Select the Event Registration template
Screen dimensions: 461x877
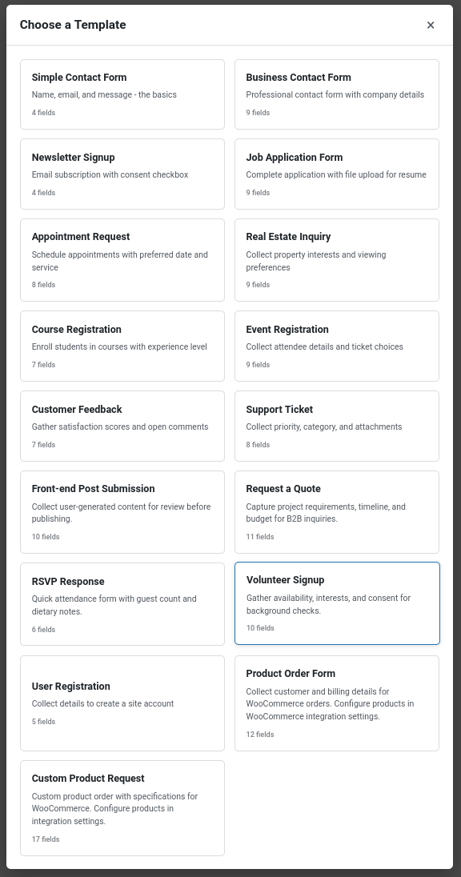tap(336, 346)
